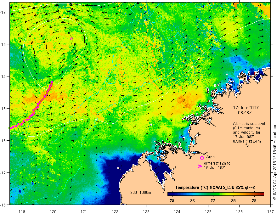
Task: Click the IMOS copyright text on right edge
Action: tap(274, 161)
